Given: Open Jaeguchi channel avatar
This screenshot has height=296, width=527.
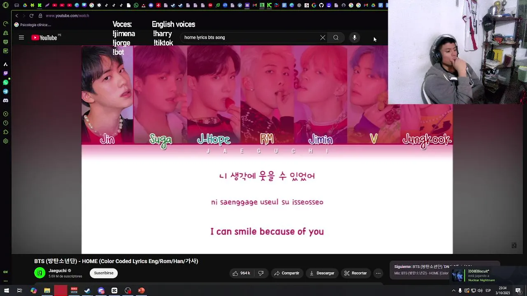Looking at the screenshot, I should click(40, 273).
